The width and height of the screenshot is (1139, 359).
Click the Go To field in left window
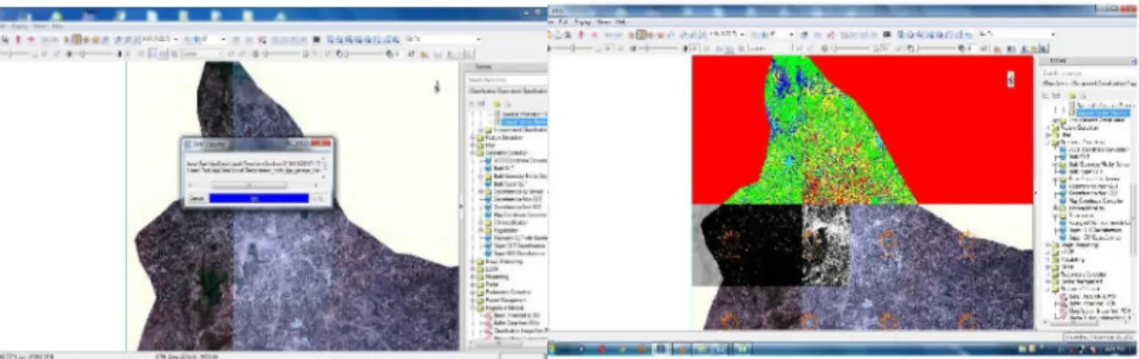tap(443, 39)
